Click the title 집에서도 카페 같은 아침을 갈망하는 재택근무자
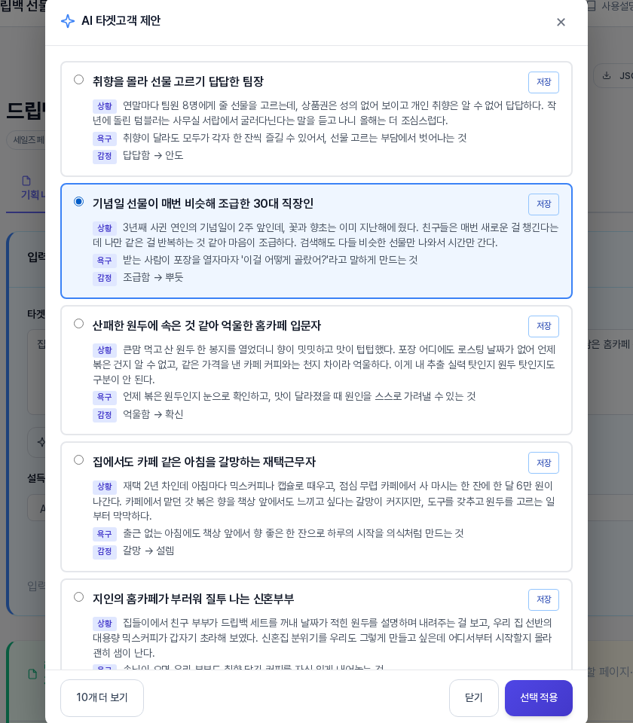The width and height of the screenshot is (633, 723). pos(204,462)
